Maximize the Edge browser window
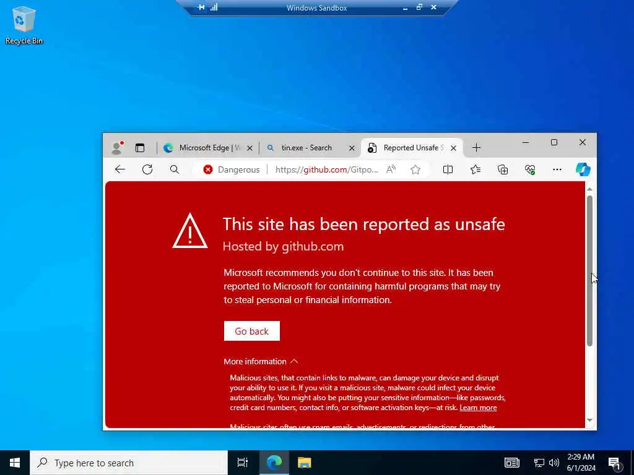This screenshot has height=475, width=634. click(554, 142)
